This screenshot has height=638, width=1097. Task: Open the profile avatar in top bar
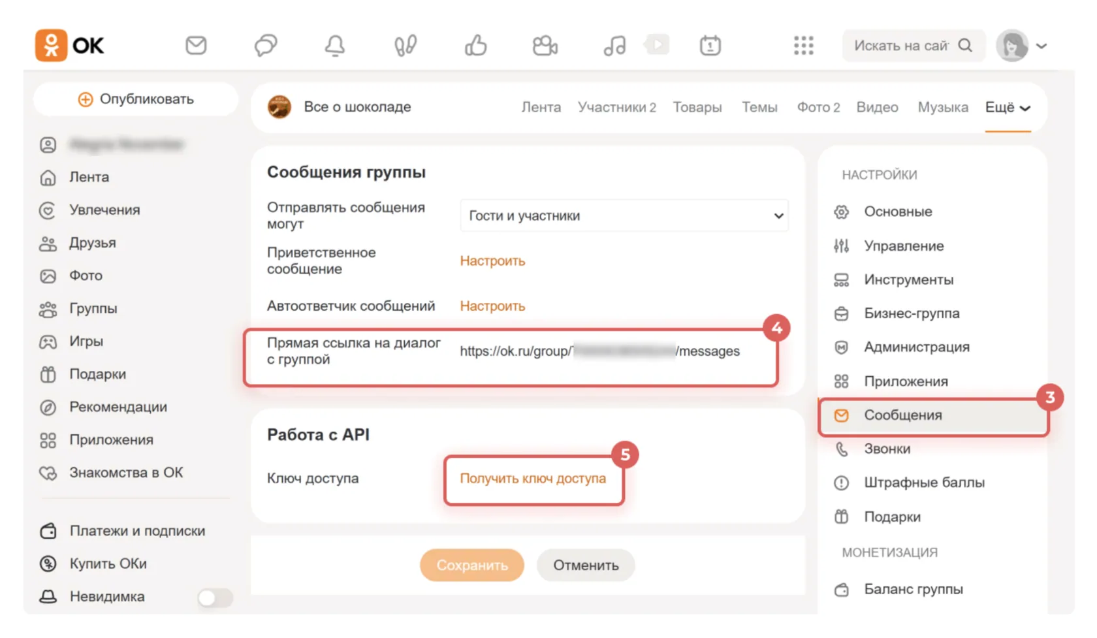[x=1012, y=45]
